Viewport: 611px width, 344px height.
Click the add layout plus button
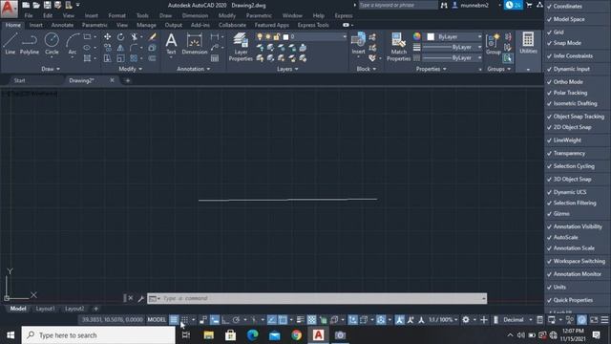[95, 309]
